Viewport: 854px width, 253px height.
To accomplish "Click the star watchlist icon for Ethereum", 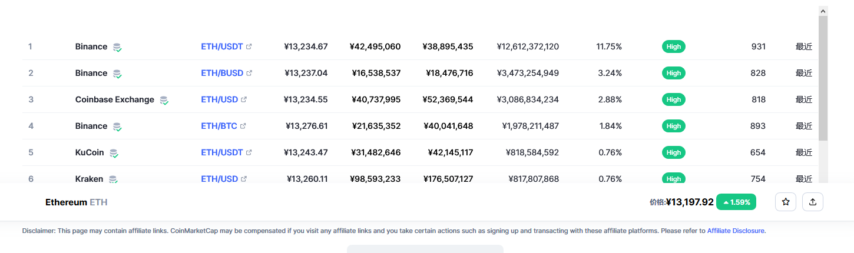I will coord(786,202).
